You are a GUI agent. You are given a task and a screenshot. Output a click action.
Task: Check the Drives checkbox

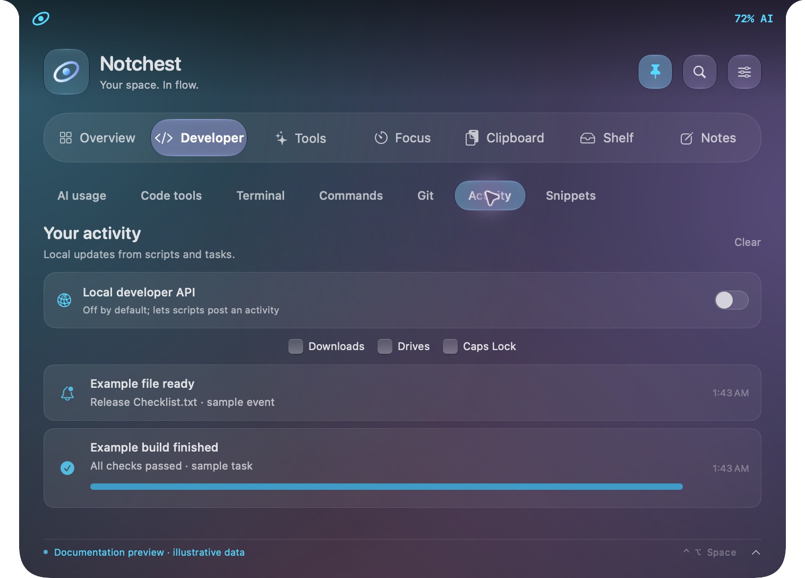[x=385, y=346]
